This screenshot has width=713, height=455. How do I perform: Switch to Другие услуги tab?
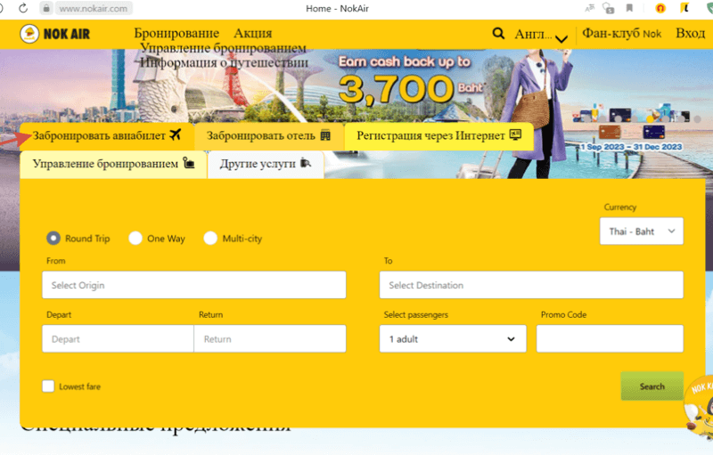266,164
